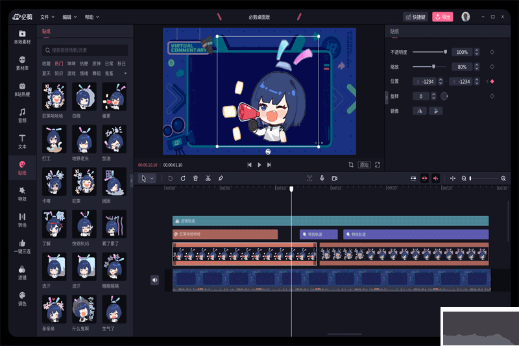Viewport: 519px width, 346px height.
Task: Adjust the X position stepper arrows
Action: [441, 81]
